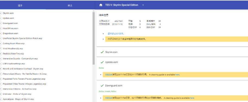Viewport: 248px width, 102px height.
Task: Switch to the 筛选 (Filters) tab
Action: tap(70, 5)
